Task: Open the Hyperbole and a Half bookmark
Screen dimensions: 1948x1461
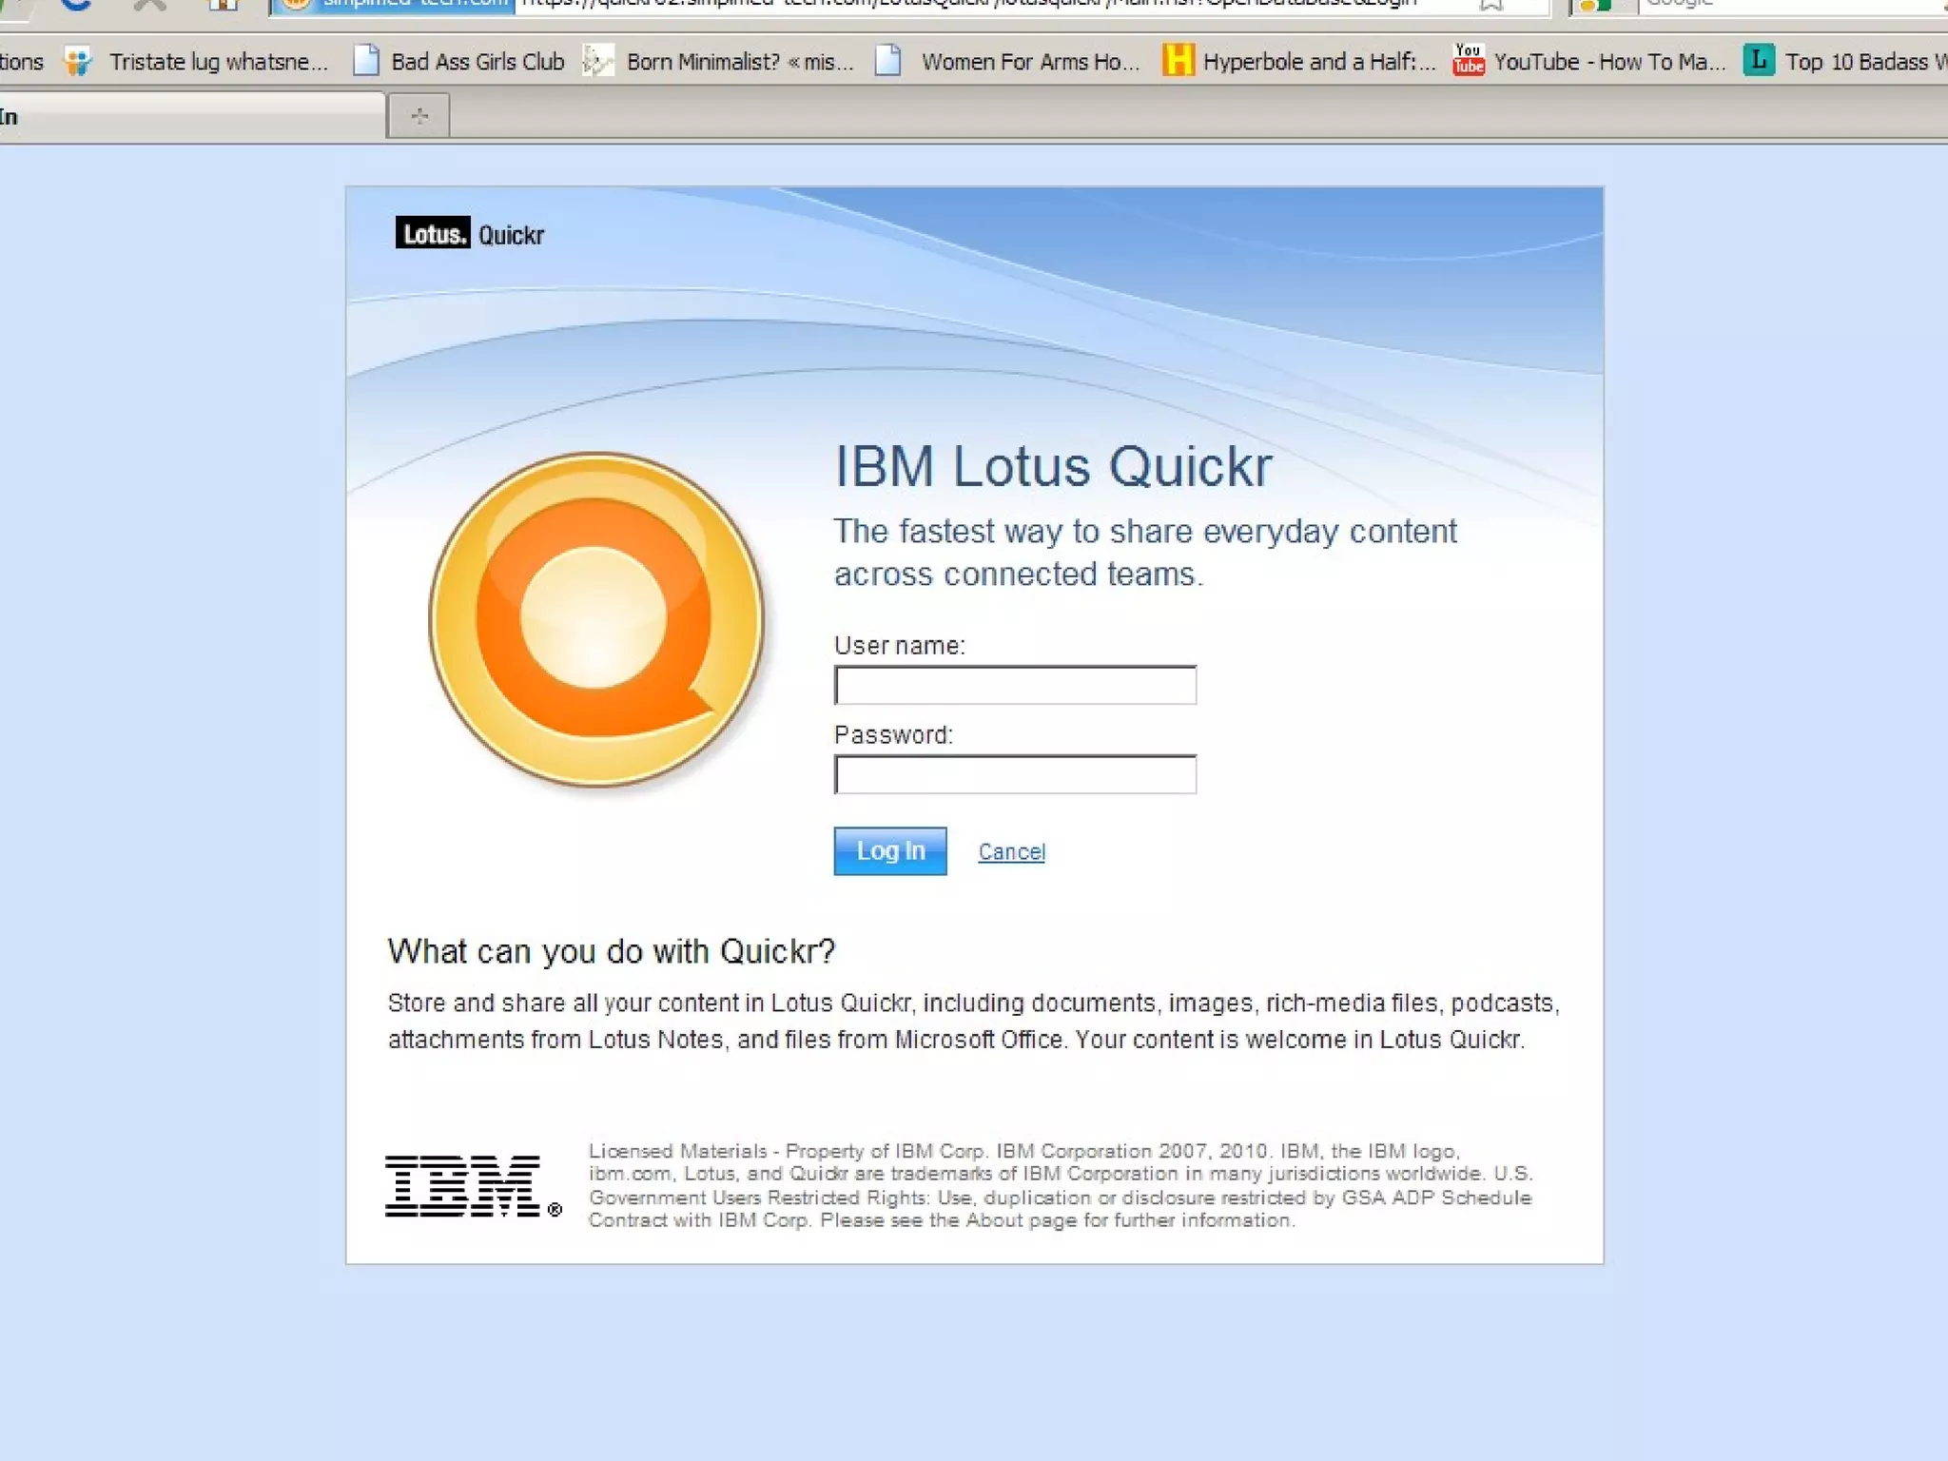Action: click(x=1317, y=62)
